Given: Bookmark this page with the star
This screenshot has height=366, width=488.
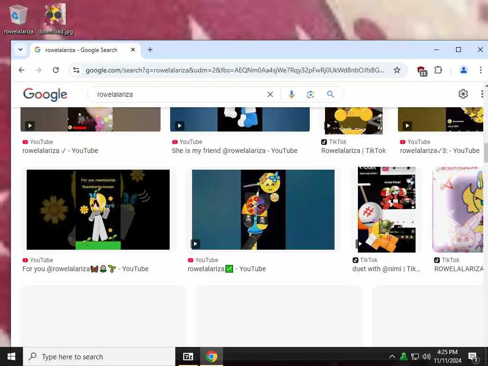Looking at the screenshot, I should tap(397, 70).
